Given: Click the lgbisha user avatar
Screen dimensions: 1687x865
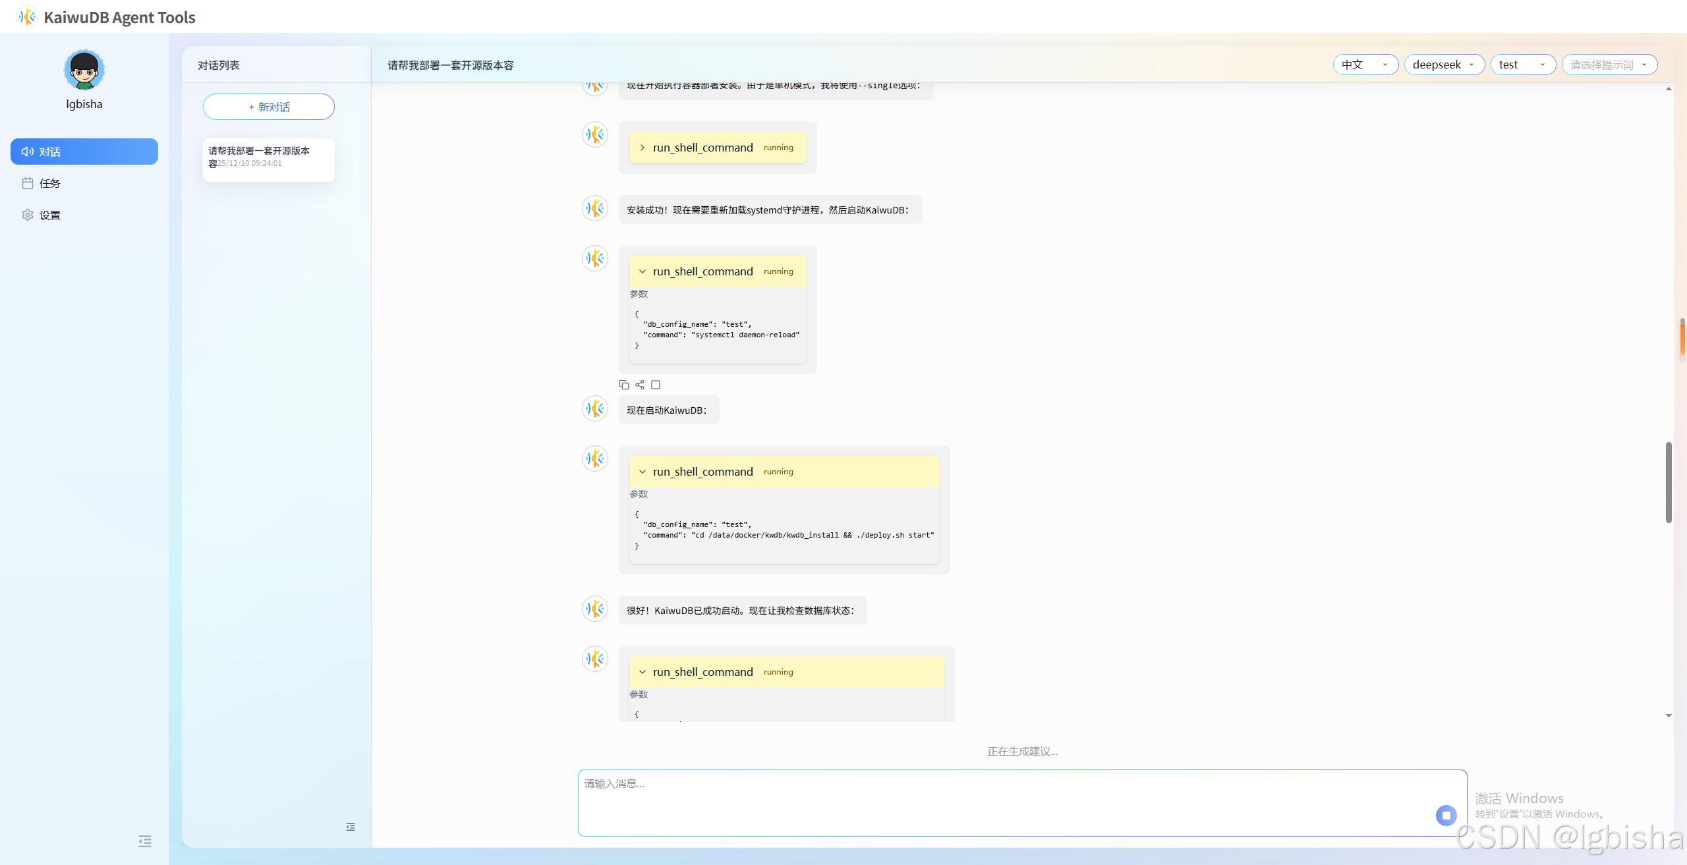Looking at the screenshot, I should point(84,70).
